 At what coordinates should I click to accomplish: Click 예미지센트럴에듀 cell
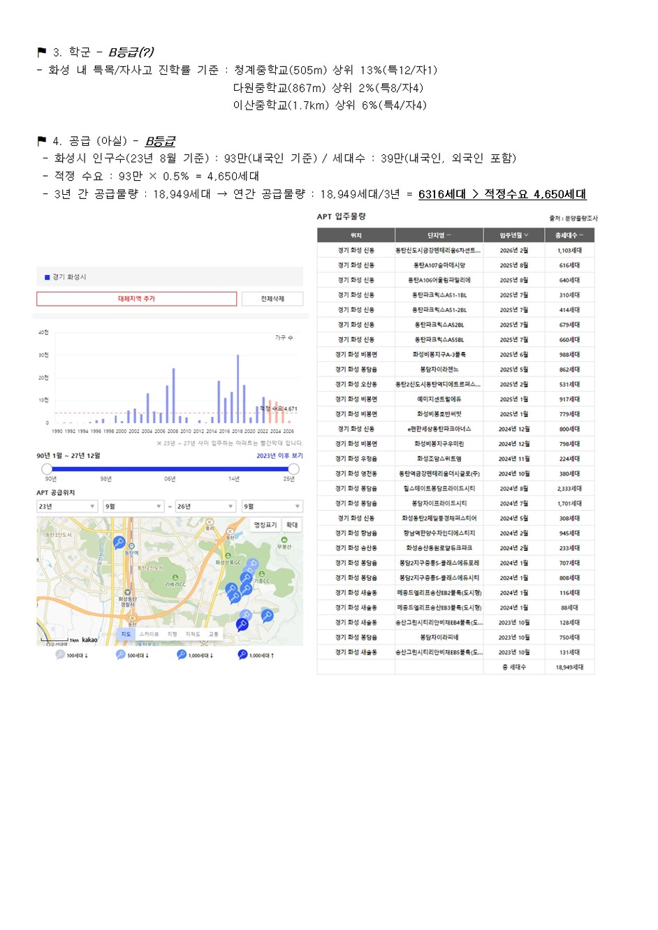[439, 399]
